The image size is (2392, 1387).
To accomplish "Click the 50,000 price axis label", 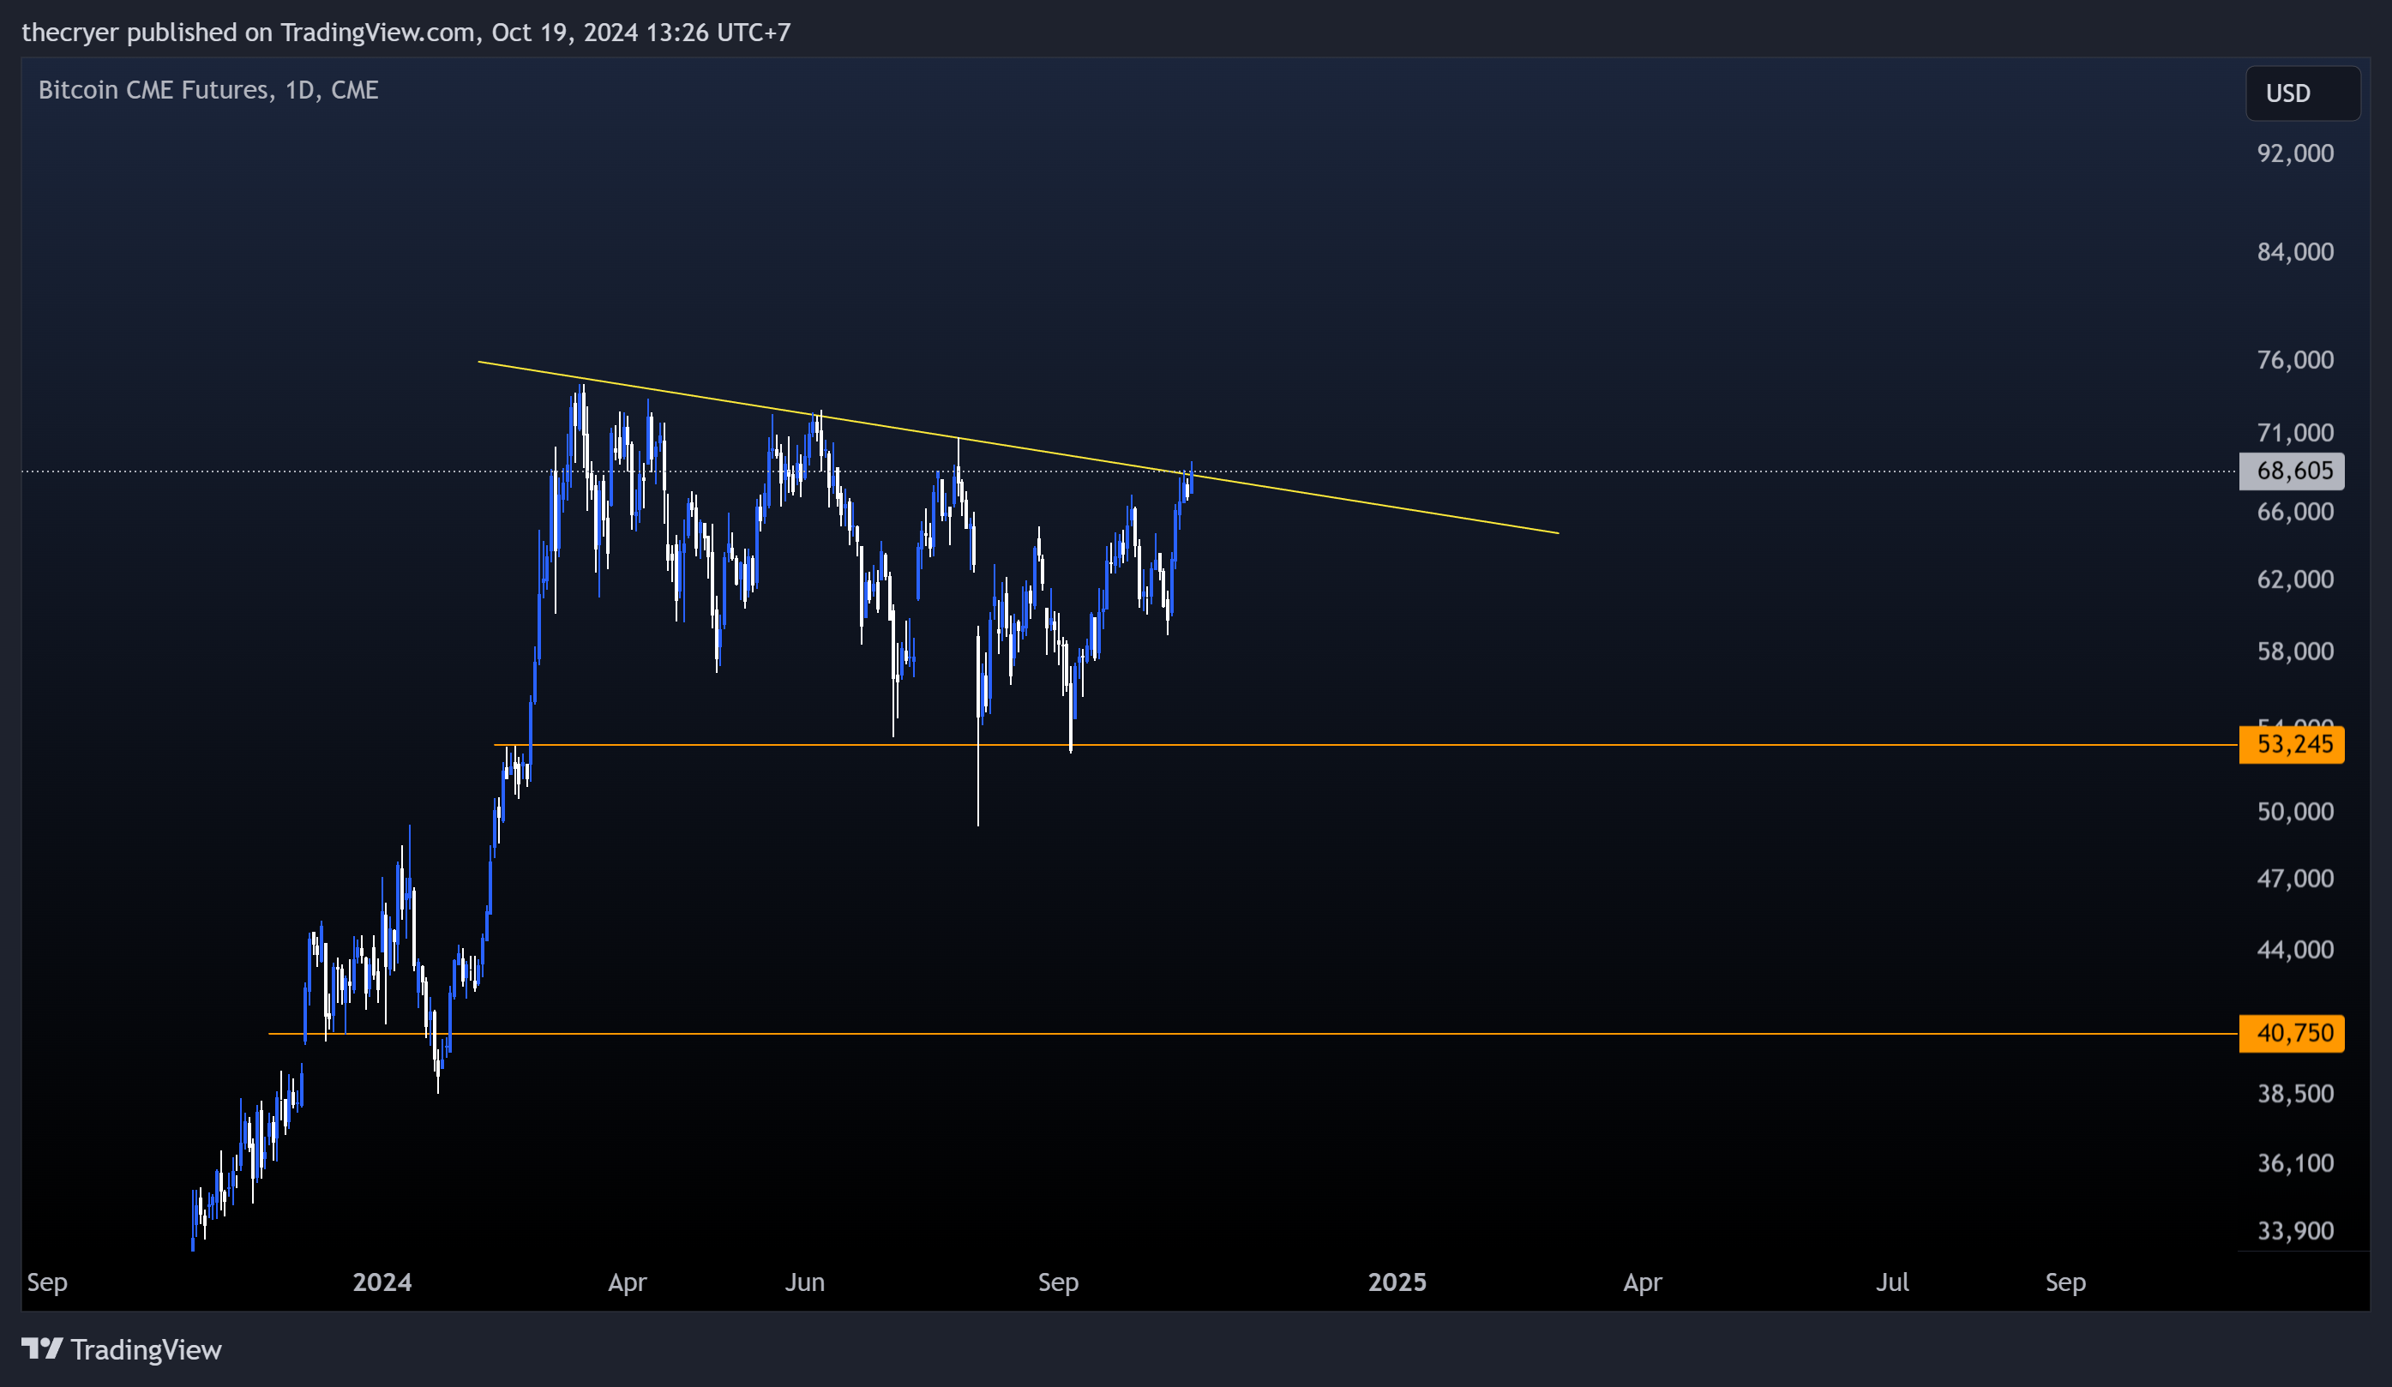I will click(x=2294, y=813).
